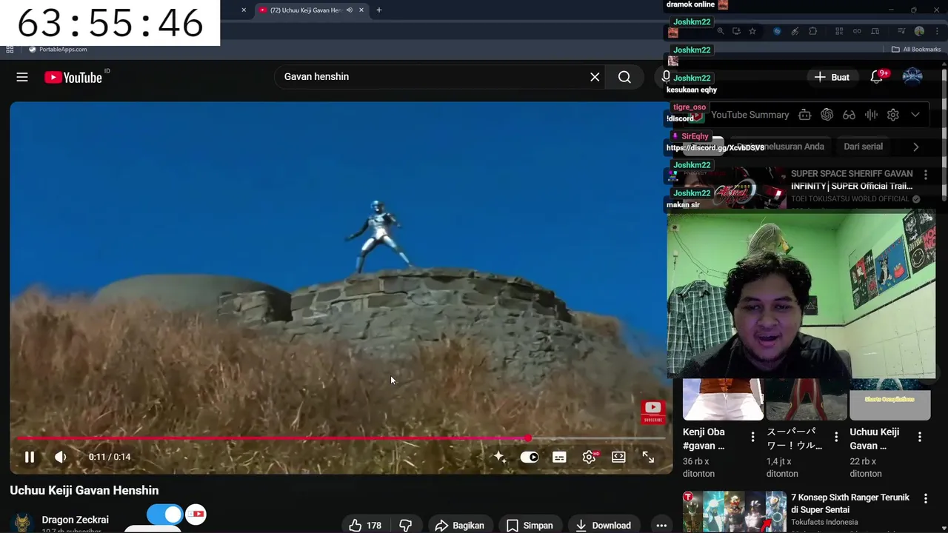Open the sparkle Ask AI button in player
This screenshot has width=948, height=533.
(x=500, y=457)
